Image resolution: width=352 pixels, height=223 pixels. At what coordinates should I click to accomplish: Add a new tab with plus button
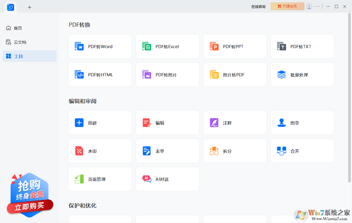(x=30, y=7)
